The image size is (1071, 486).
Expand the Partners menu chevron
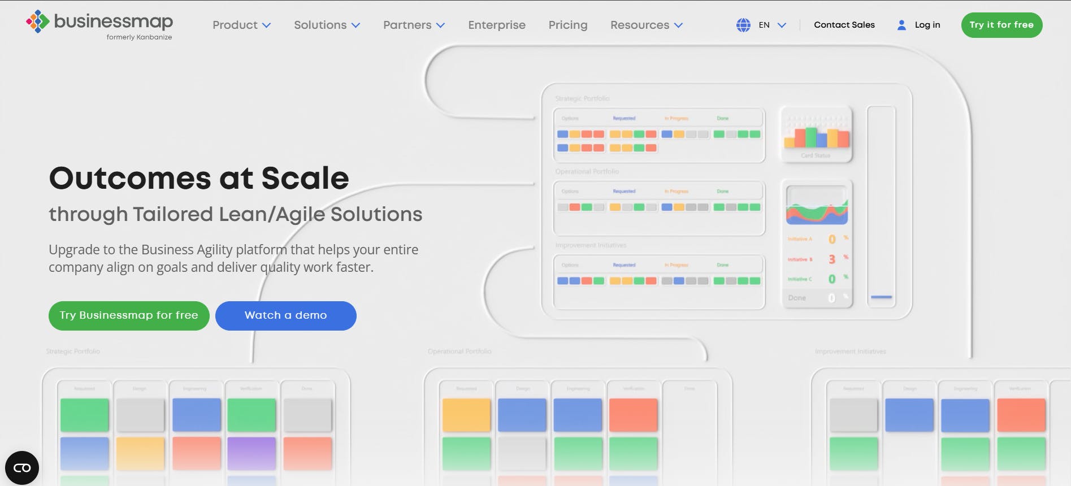(x=441, y=25)
